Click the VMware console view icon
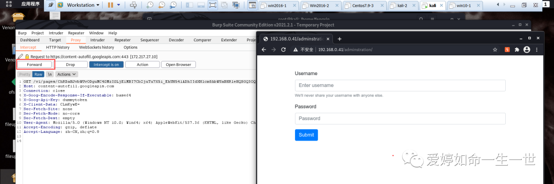The image size is (554, 184). [x=252, y=5]
